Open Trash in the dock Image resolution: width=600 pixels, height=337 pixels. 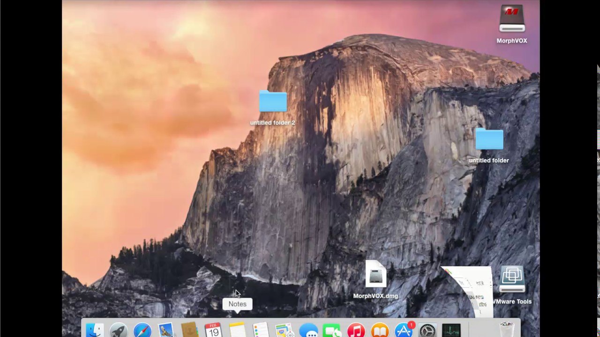tap(506, 330)
